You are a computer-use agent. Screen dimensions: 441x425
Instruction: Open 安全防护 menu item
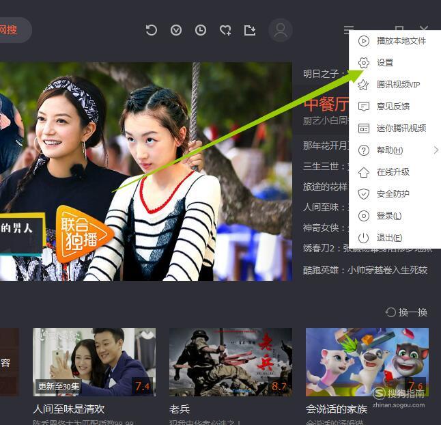[x=395, y=194]
